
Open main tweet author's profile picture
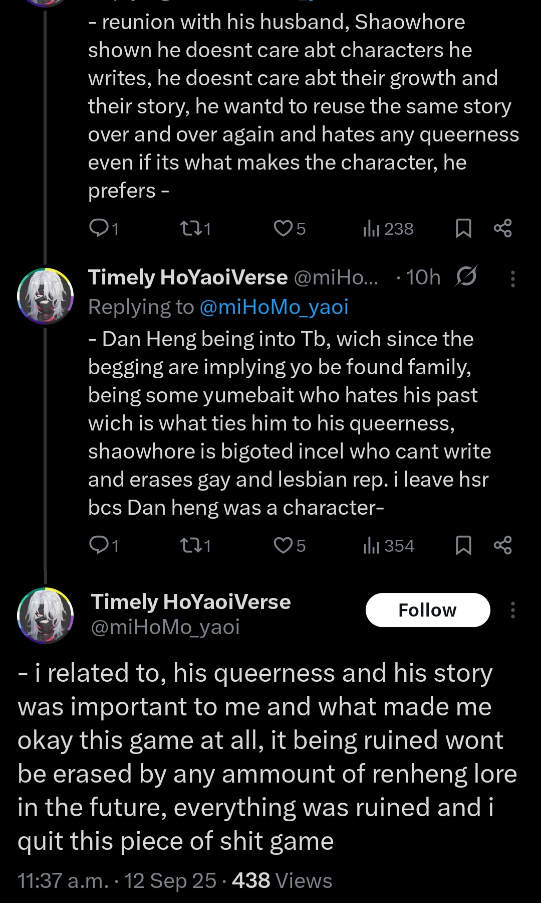[46, 615]
